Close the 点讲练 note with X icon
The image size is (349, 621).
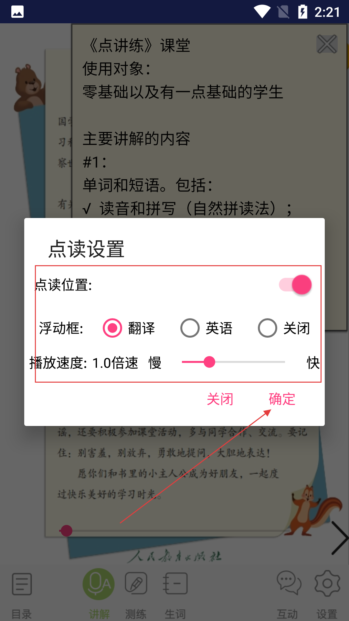327,44
